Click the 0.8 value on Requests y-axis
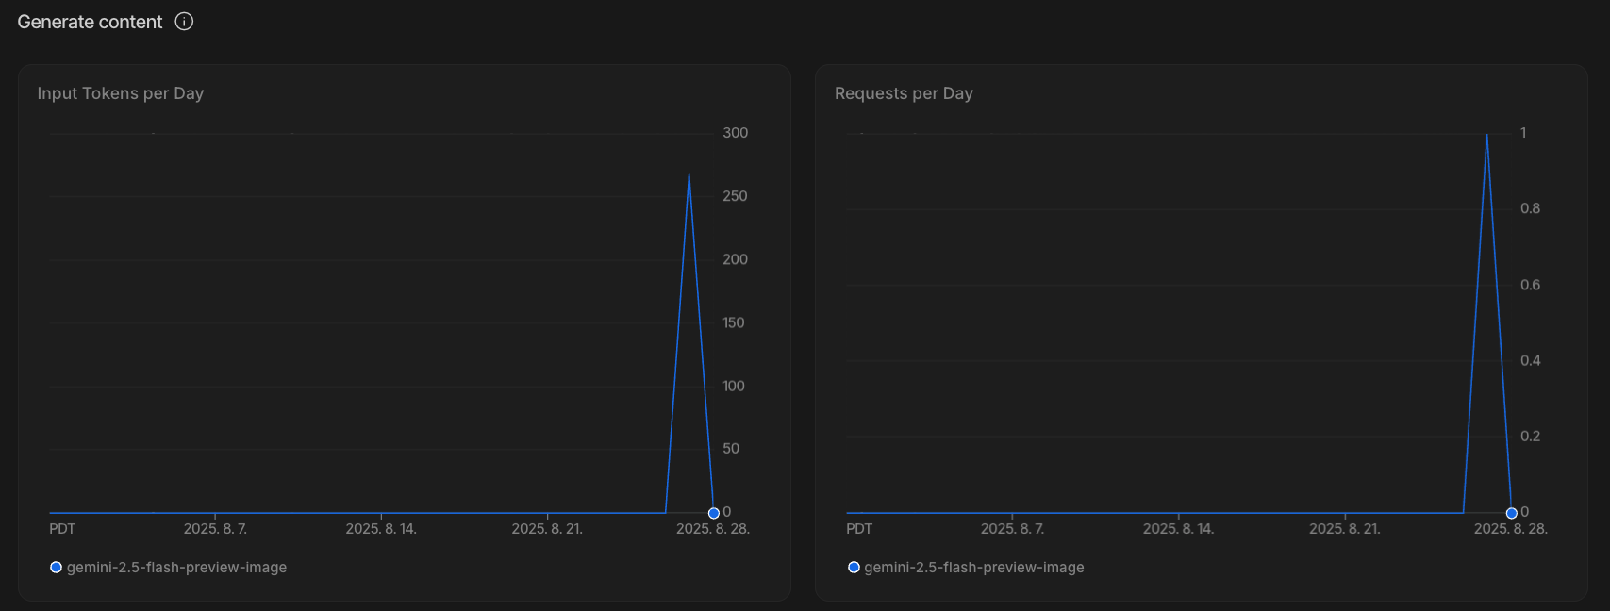This screenshot has height=611, width=1610. click(1530, 208)
